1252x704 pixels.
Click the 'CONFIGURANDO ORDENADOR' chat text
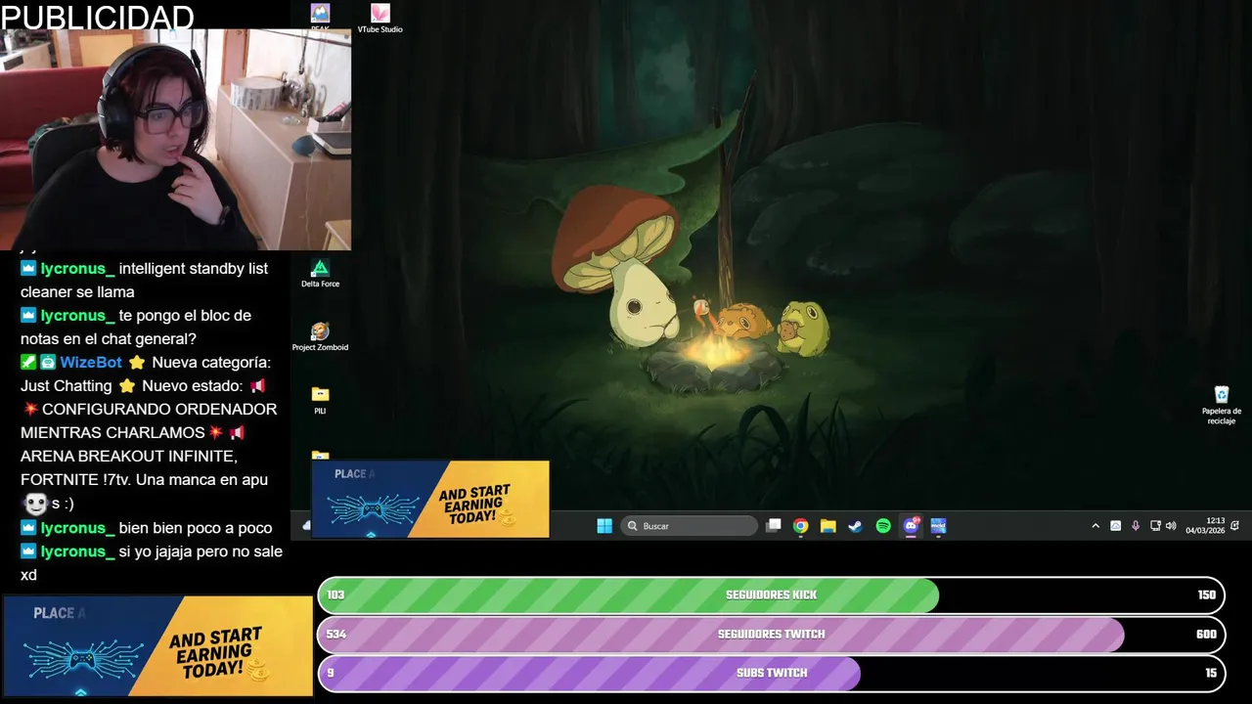click(x=159, y=410)
